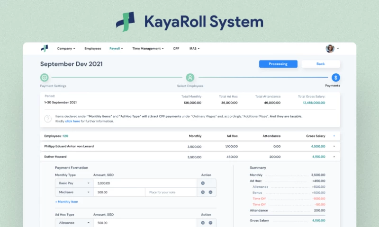Image resolution: width=379 pixels, height=227 pixels.
Task: Click the Philipp row Ad Hoc value 1,100.00
Action: coord(231,147)
